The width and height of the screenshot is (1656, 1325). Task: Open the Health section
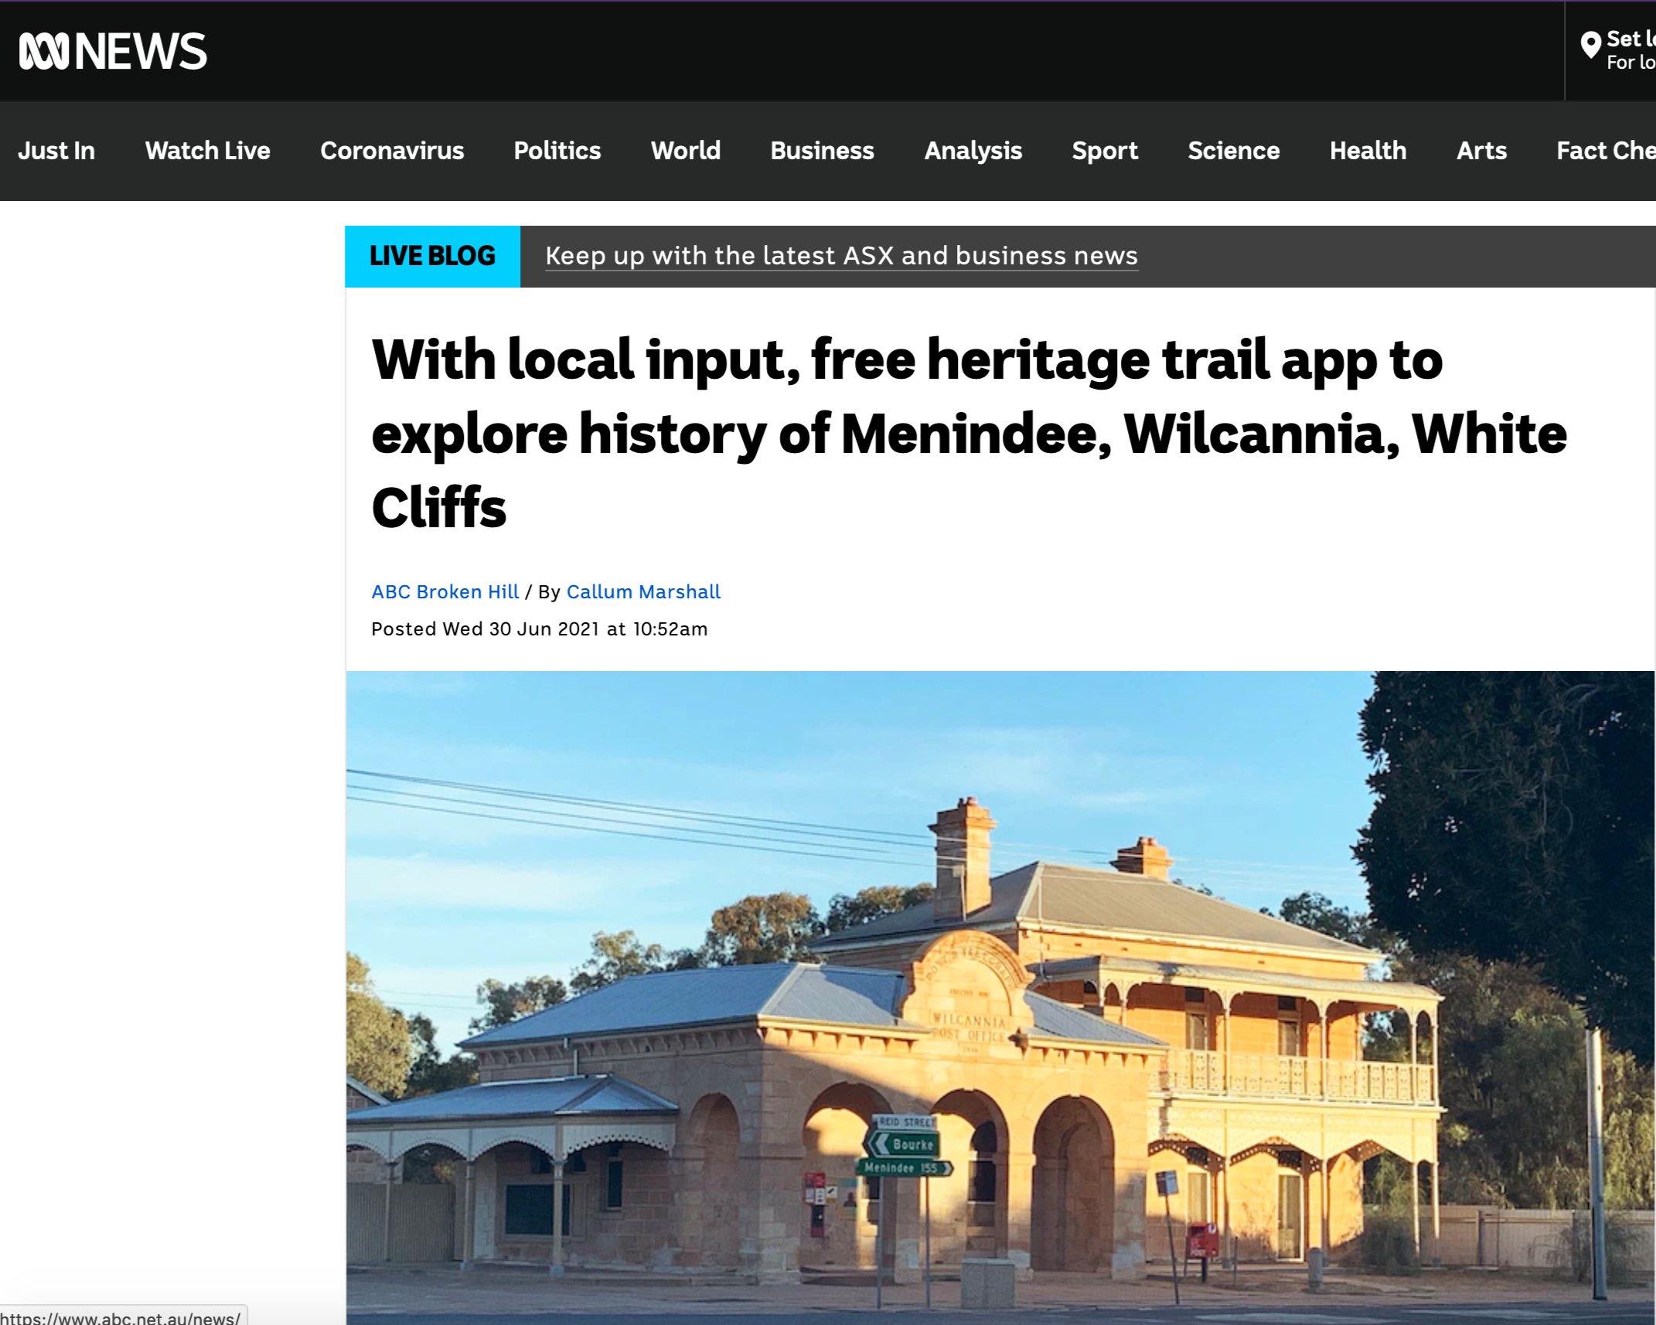pyautogui.click(x=1368, y=150)
